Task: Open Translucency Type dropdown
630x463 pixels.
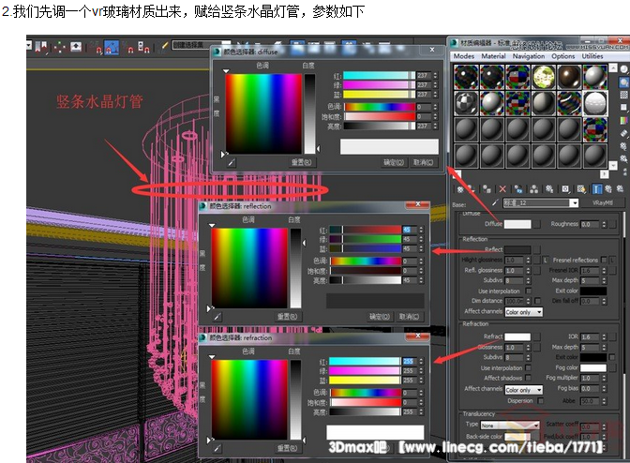Action: pos(510,426)
